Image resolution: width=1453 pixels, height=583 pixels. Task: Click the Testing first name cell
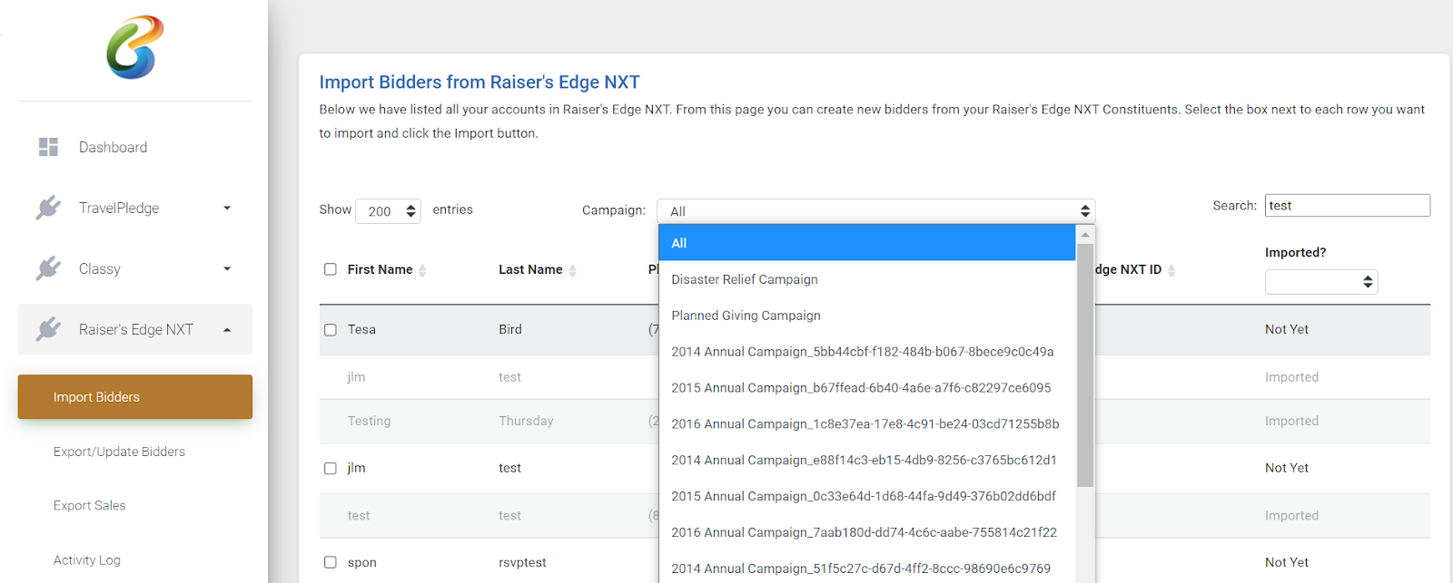[x=370, y=422]
